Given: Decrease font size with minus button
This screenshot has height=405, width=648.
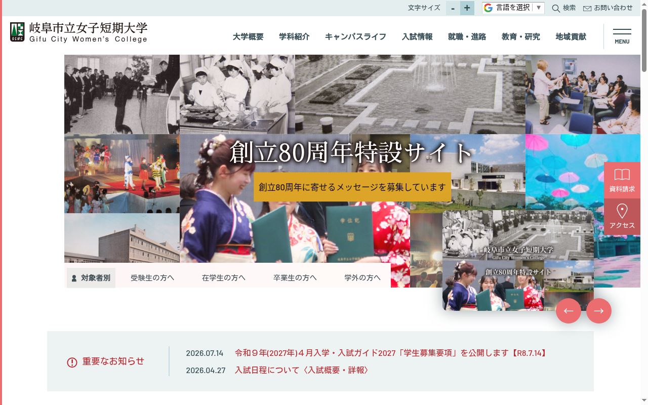Looking at the screenshot, I should coord(453,8).
